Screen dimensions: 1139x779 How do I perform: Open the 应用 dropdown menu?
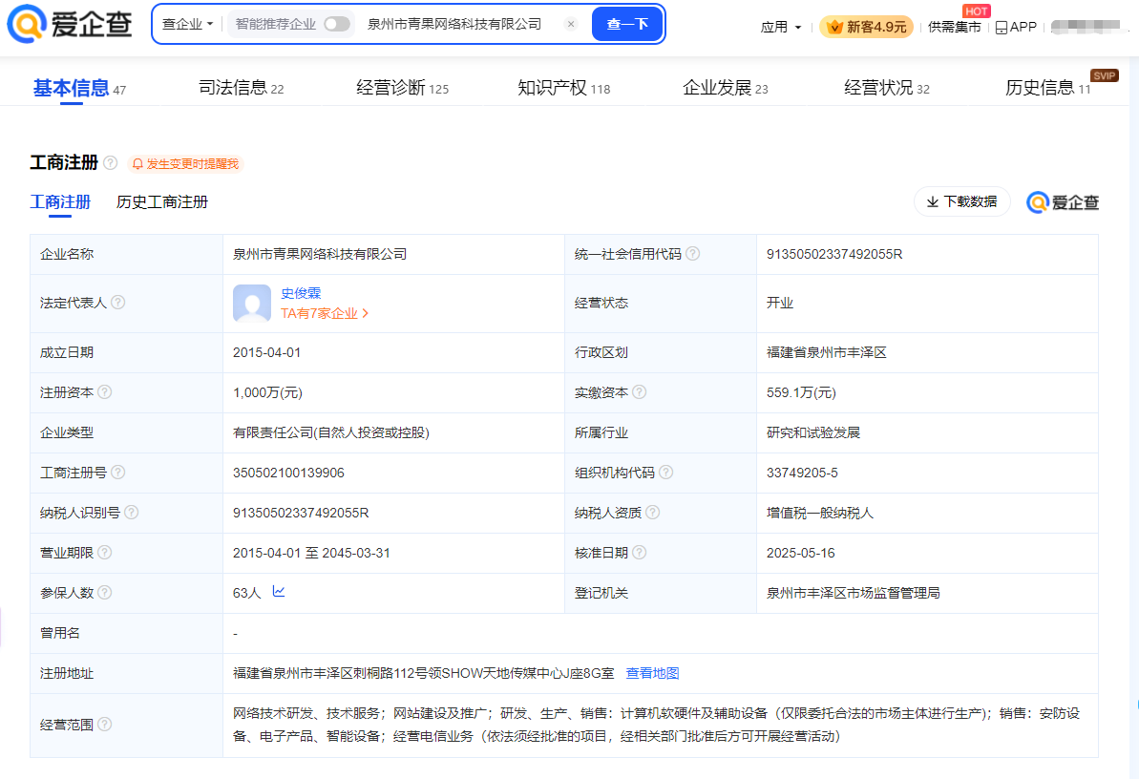tap(781, 27)
